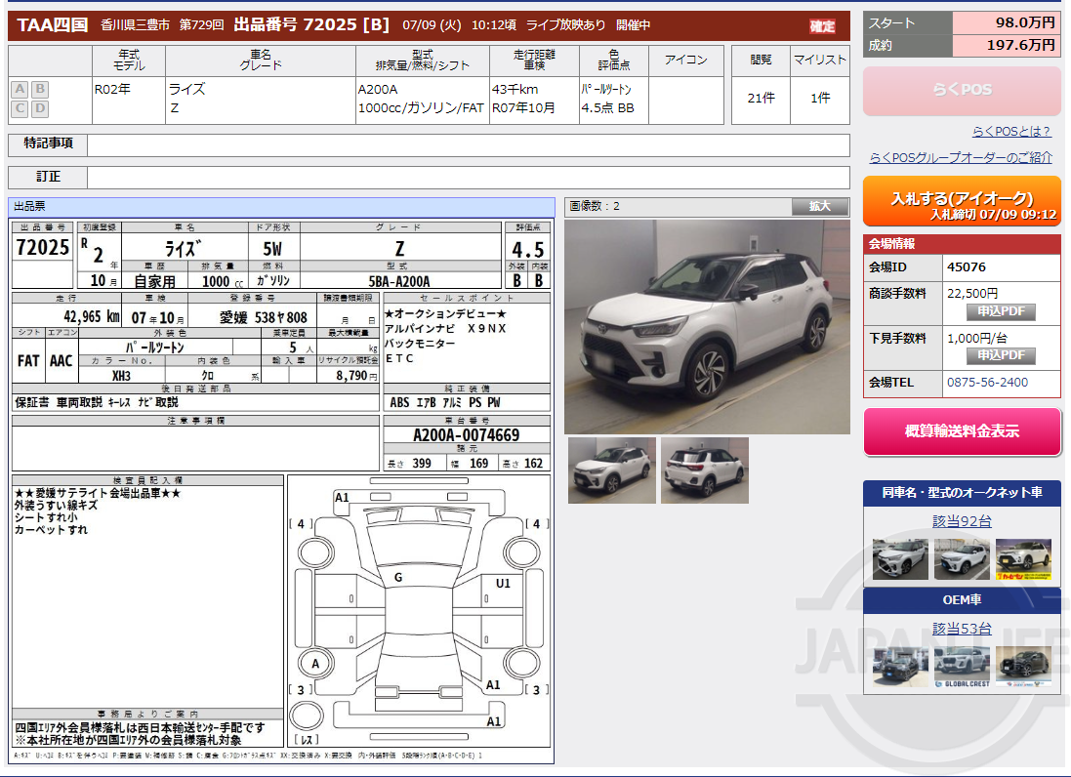This screenshot has height=777, width=1071.
Task: Click the らくPOS banner
Action: point(962,91)
